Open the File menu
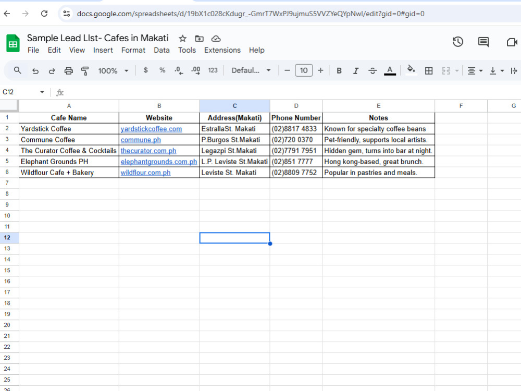Image resolution: width=521 pixels, height=391 pixels. pos(33,50)
